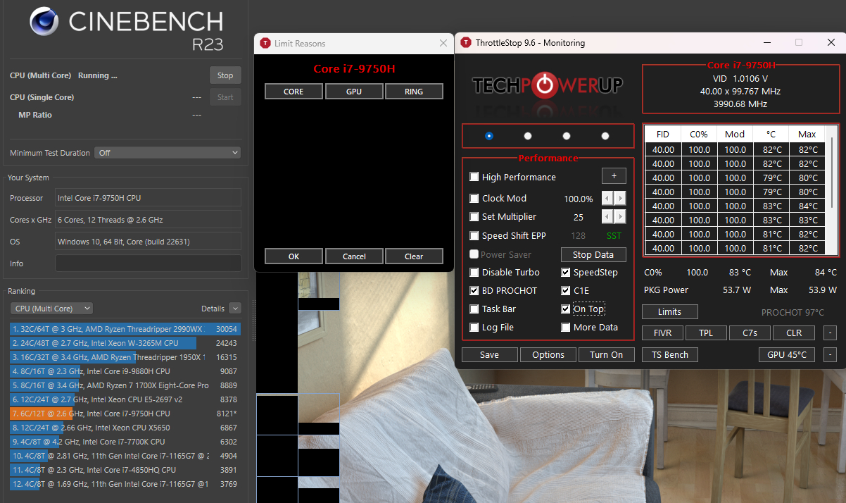Click the RING button in Limit Reasons

pyautogui.click(x=414, y=92)
